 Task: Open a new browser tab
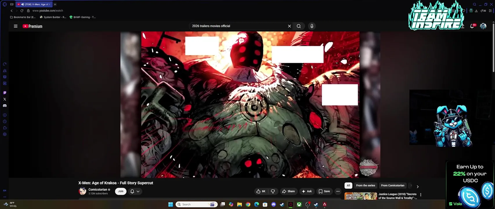(55, 4)
